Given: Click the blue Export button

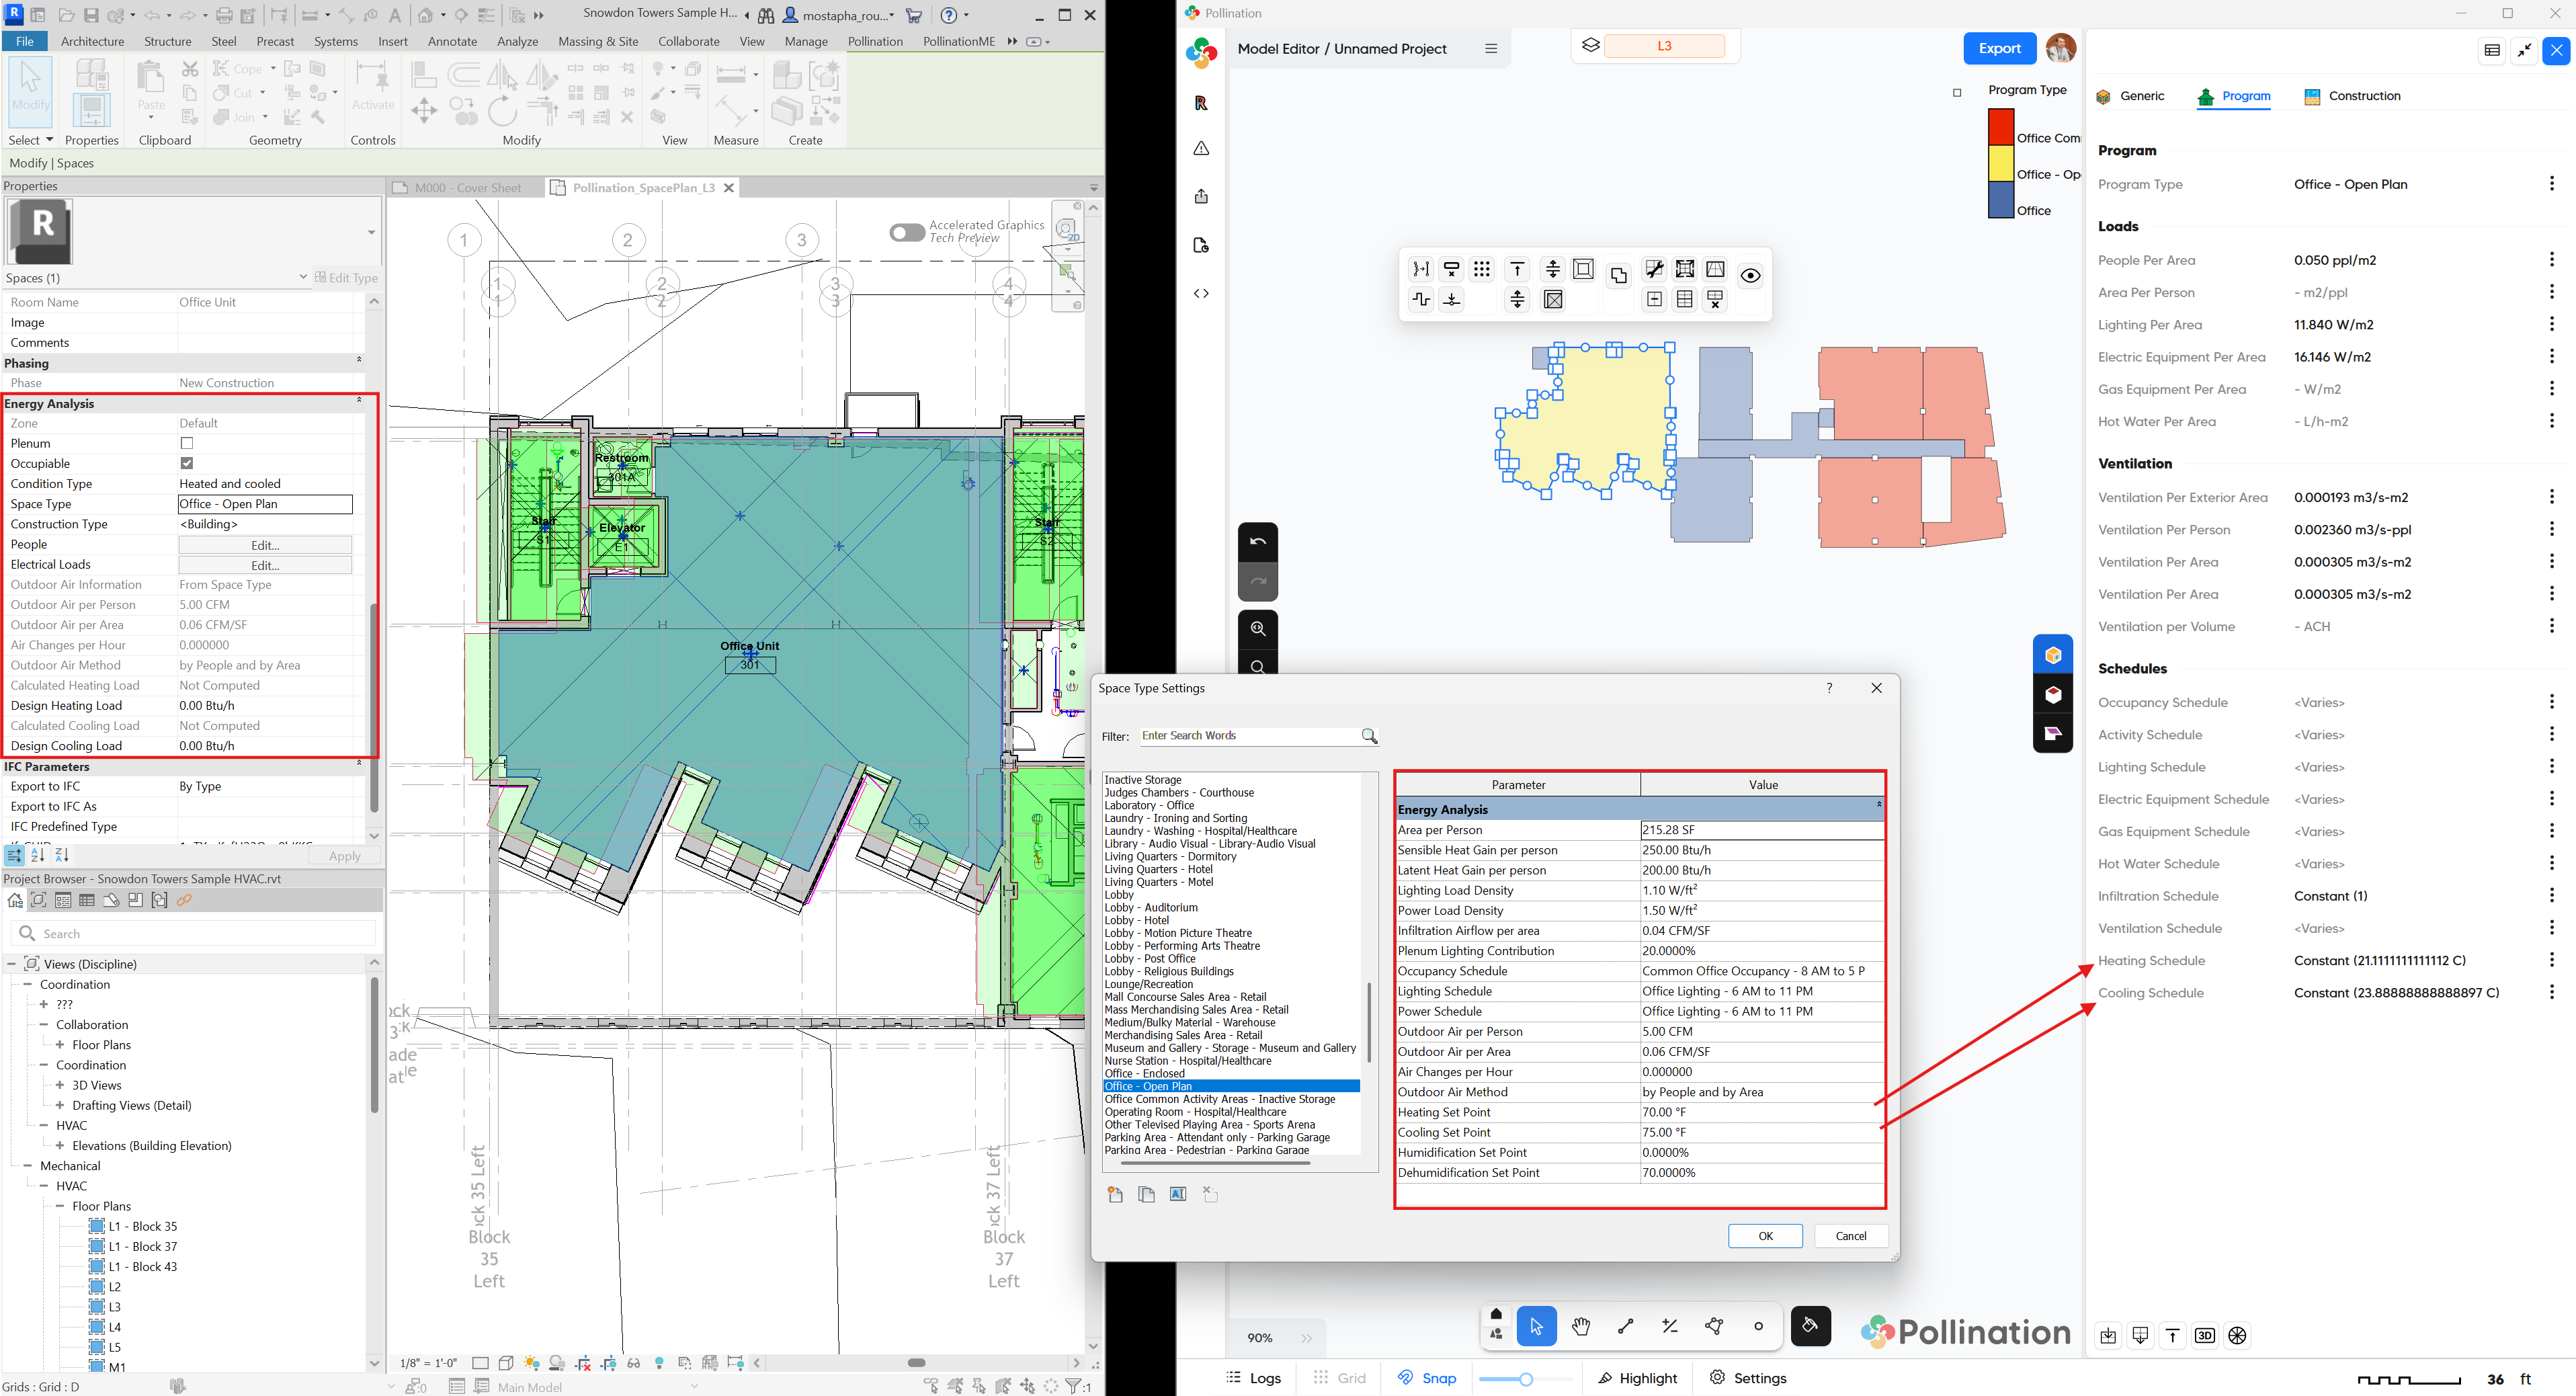Looking at the screenshot, I should coord(1999,48).
